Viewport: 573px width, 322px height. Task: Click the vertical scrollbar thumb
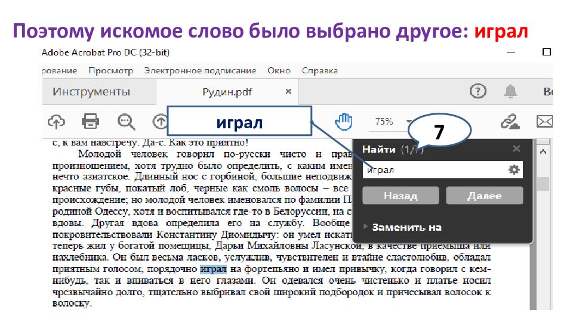(543, 184)
